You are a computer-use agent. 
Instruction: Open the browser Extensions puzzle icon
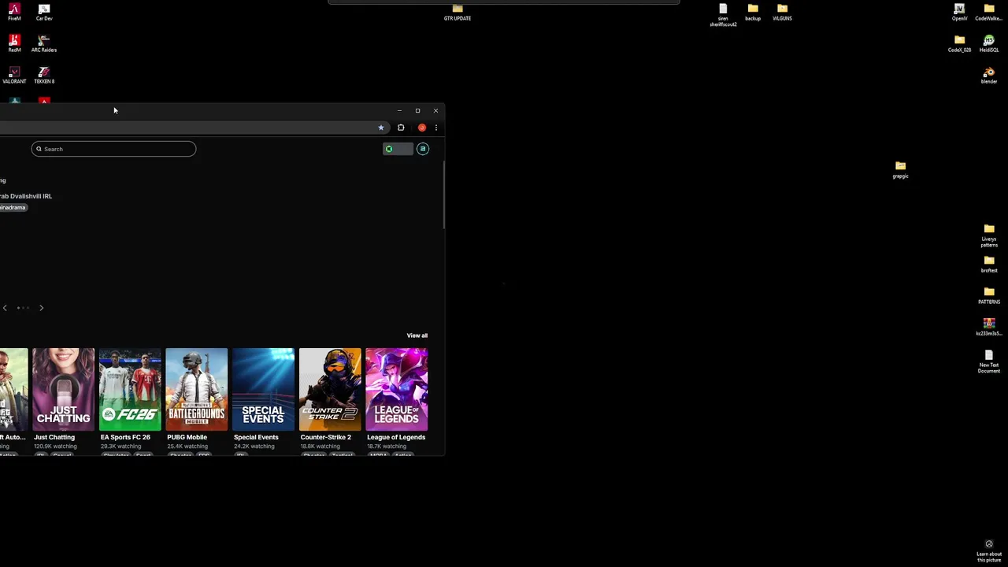coord(401,128)
